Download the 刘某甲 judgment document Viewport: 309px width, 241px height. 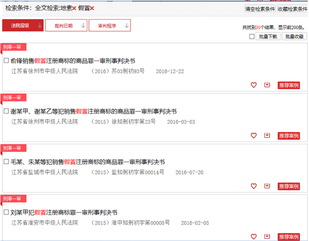pyautogui.click(x=267, y=236)
